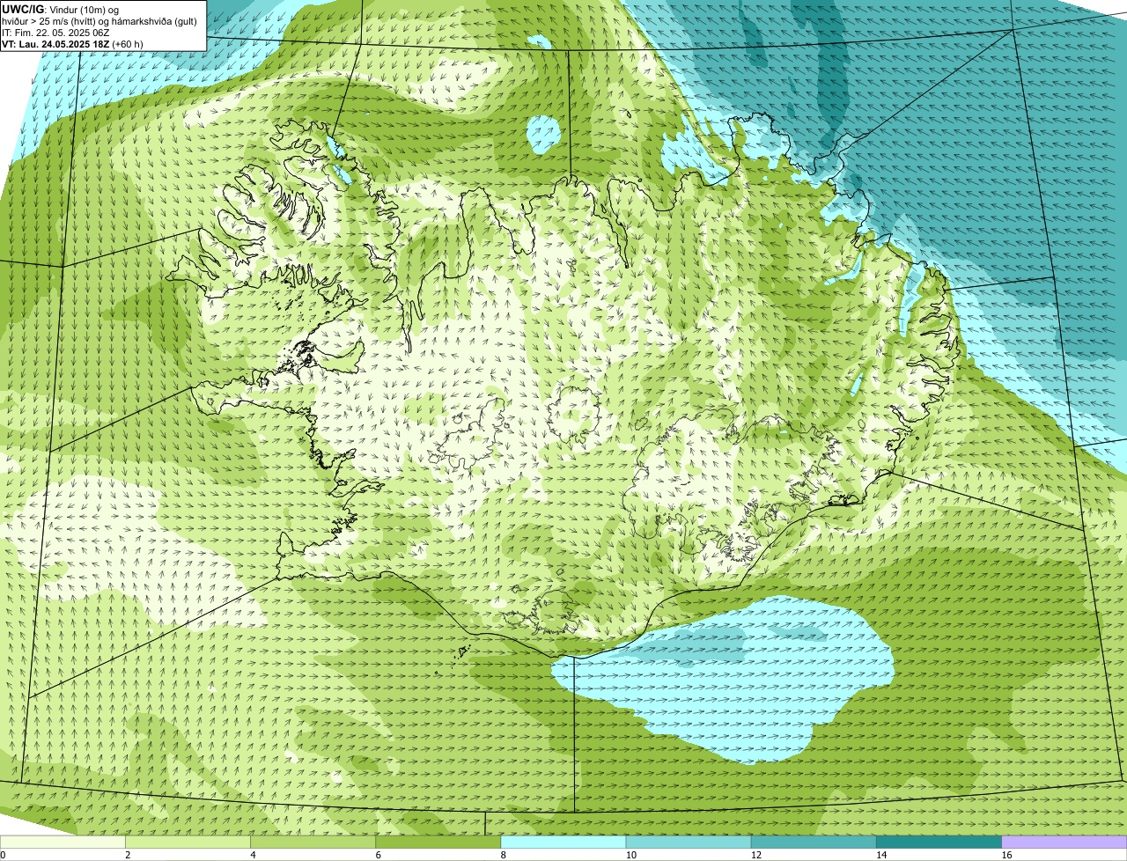Click the legend scale label "12"

point(755,855)
